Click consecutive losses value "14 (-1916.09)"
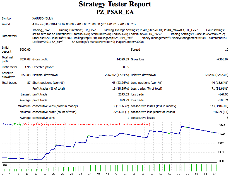The width and height of the screenshot is (231, 177). 219,106
